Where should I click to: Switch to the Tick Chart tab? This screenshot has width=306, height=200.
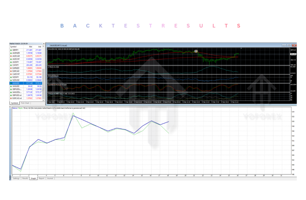click(x=26, y=103)
